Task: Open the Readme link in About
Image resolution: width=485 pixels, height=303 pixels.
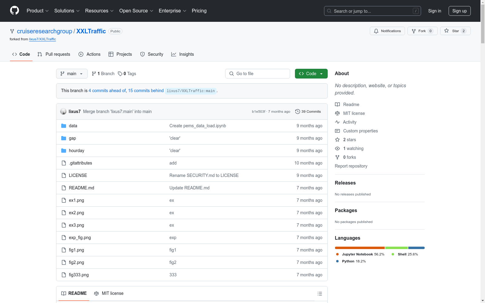Action: (x=347, y=105)
